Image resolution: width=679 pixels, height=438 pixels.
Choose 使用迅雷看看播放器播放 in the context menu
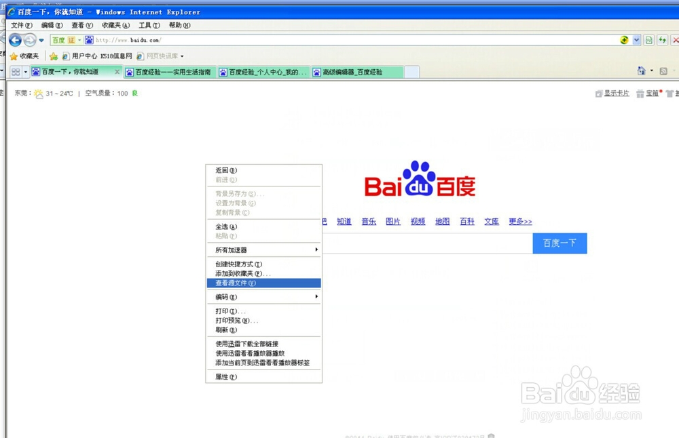point(263,353)
